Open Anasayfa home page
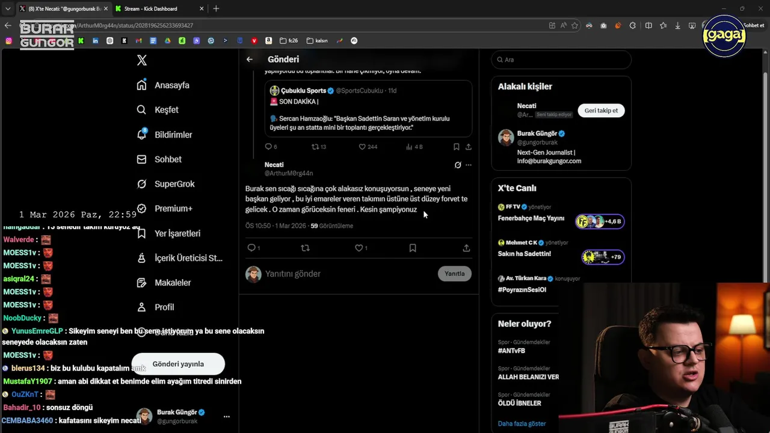The height and width of the screenshot is (433, 770). [x=163, y=85]
